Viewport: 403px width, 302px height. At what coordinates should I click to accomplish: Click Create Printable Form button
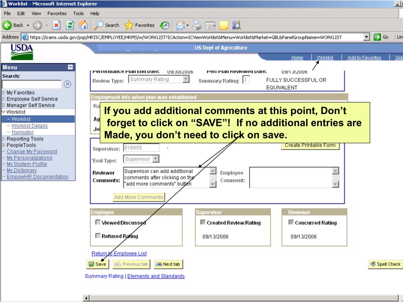pyautogui.click(x=310, y=145)
